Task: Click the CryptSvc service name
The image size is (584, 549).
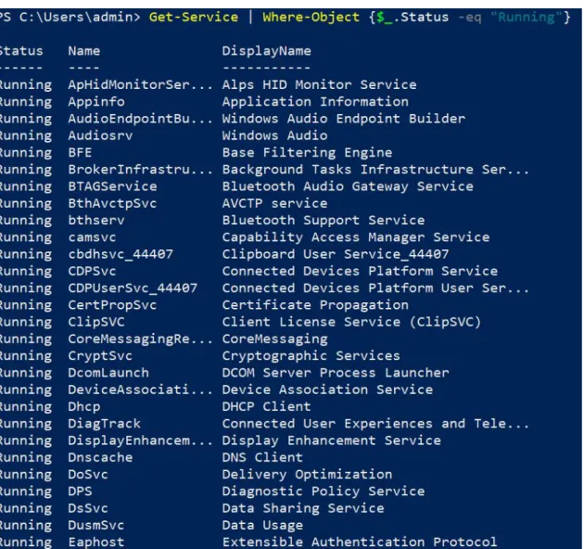Action: 100,356
